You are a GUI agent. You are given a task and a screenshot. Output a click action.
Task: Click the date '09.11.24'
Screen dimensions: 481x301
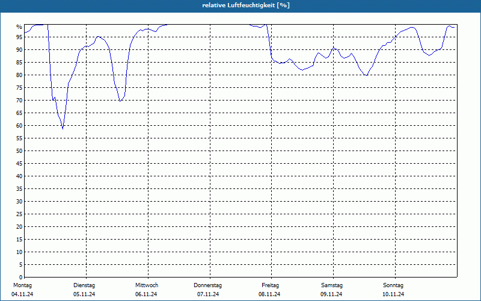pyautogui.click(x=331, y=294)
